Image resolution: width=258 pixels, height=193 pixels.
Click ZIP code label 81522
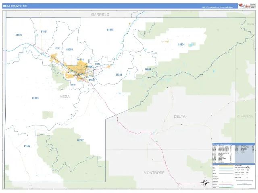[x=27, y=146]
